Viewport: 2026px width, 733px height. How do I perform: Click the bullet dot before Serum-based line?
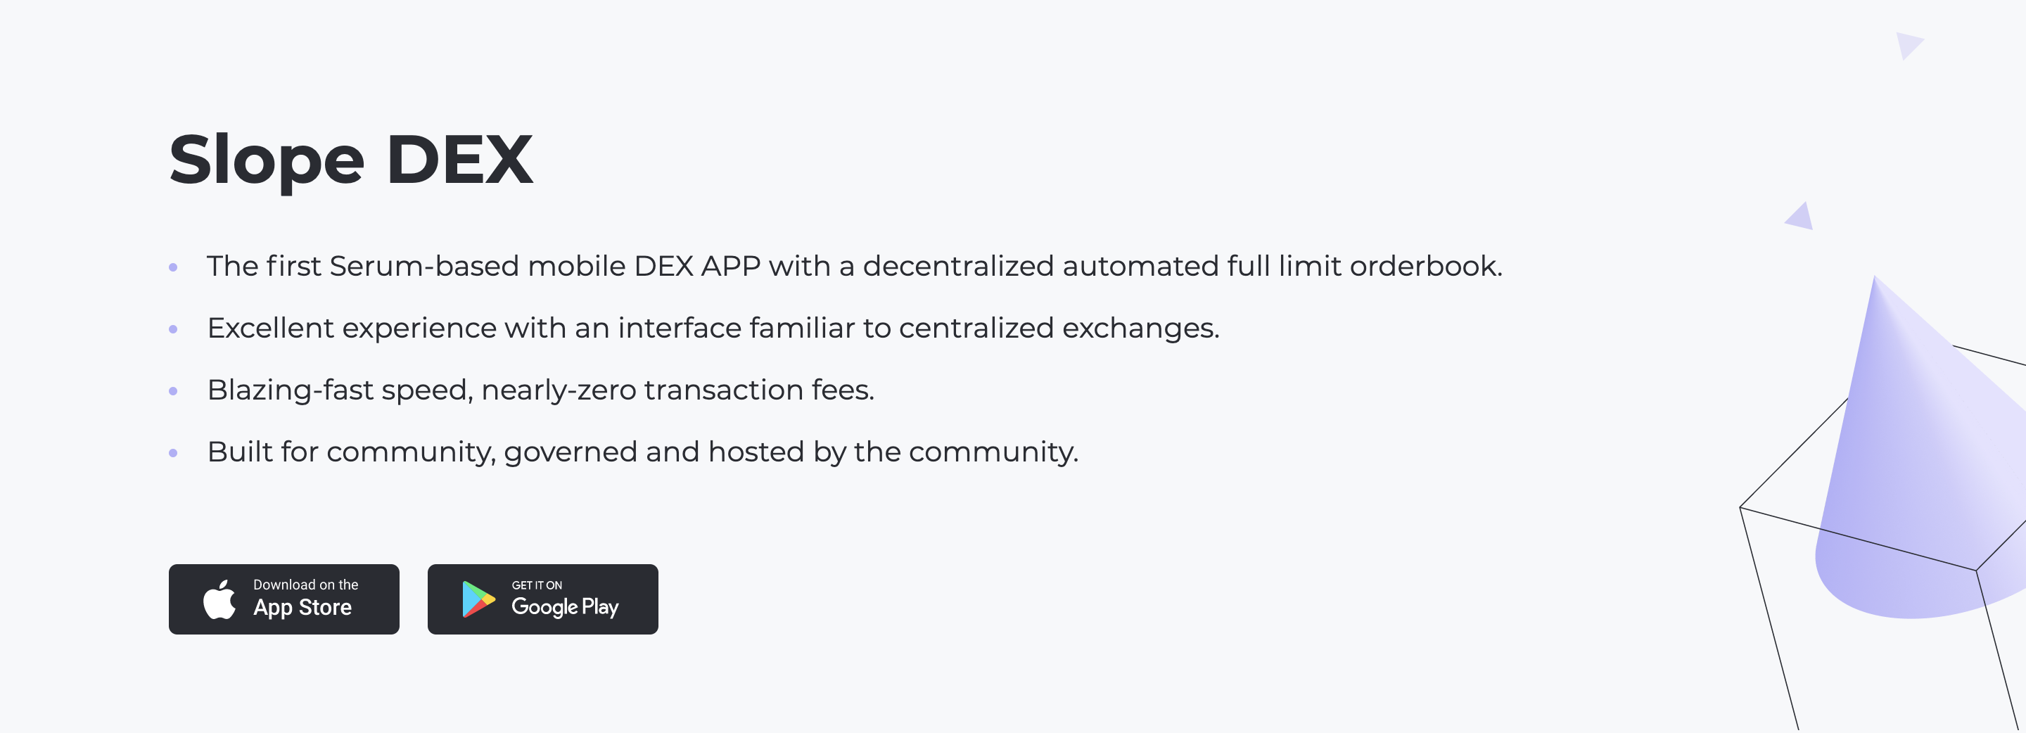point(173,267)
